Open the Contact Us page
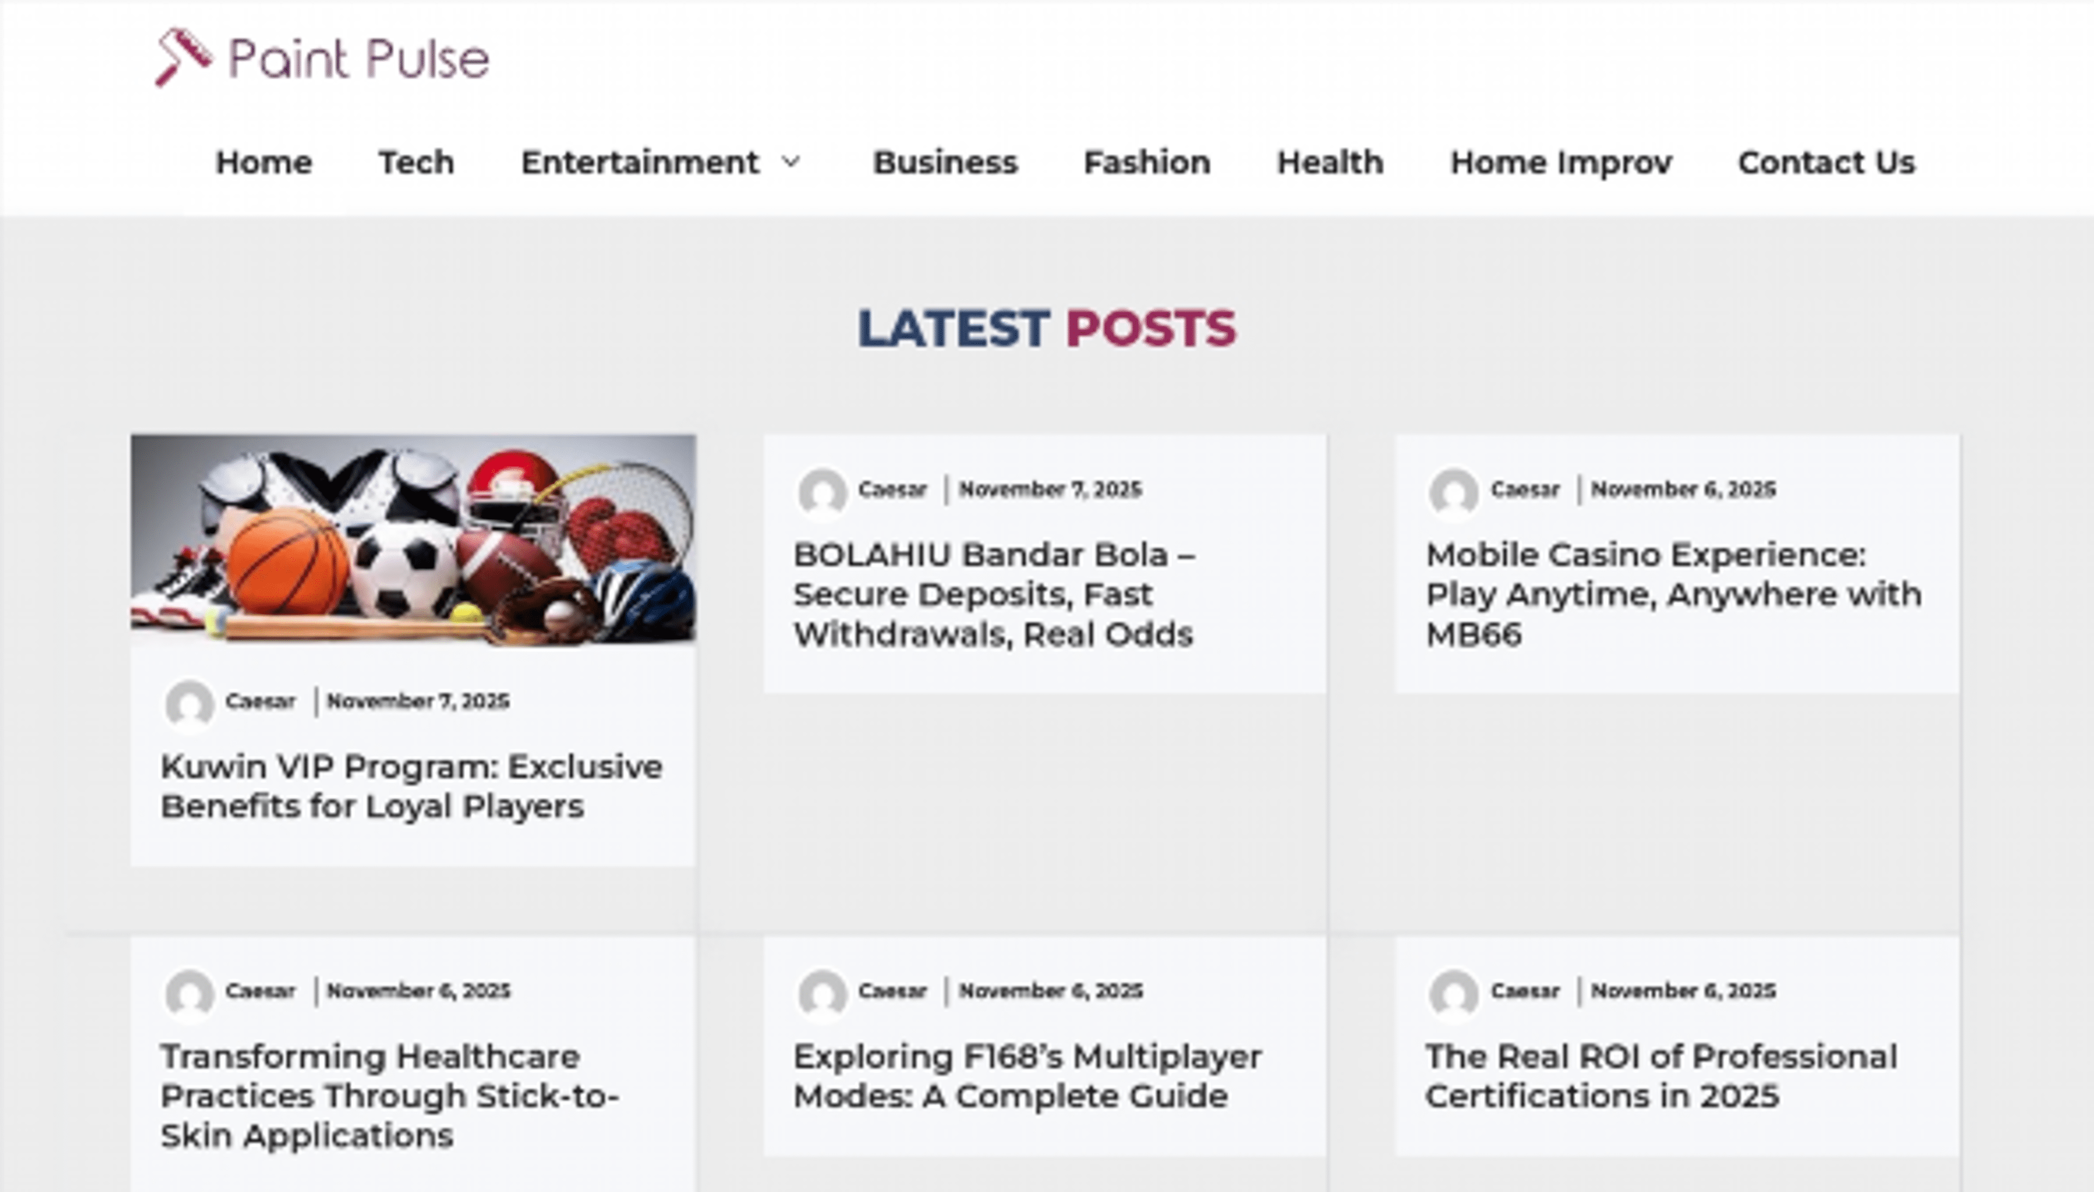The height and width of the screenshot is (1192, 2094). 1826,162
